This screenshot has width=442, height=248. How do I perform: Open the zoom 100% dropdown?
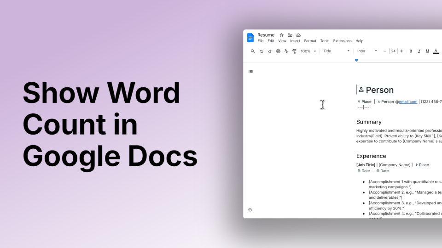[308, 51]
